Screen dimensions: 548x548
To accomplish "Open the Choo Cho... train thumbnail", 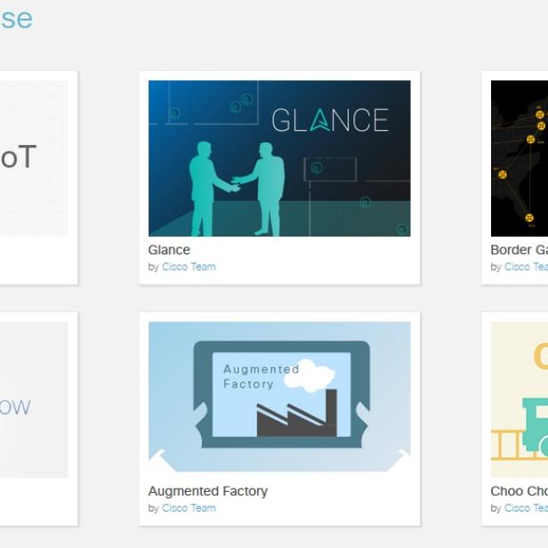I will coord(520,399).
